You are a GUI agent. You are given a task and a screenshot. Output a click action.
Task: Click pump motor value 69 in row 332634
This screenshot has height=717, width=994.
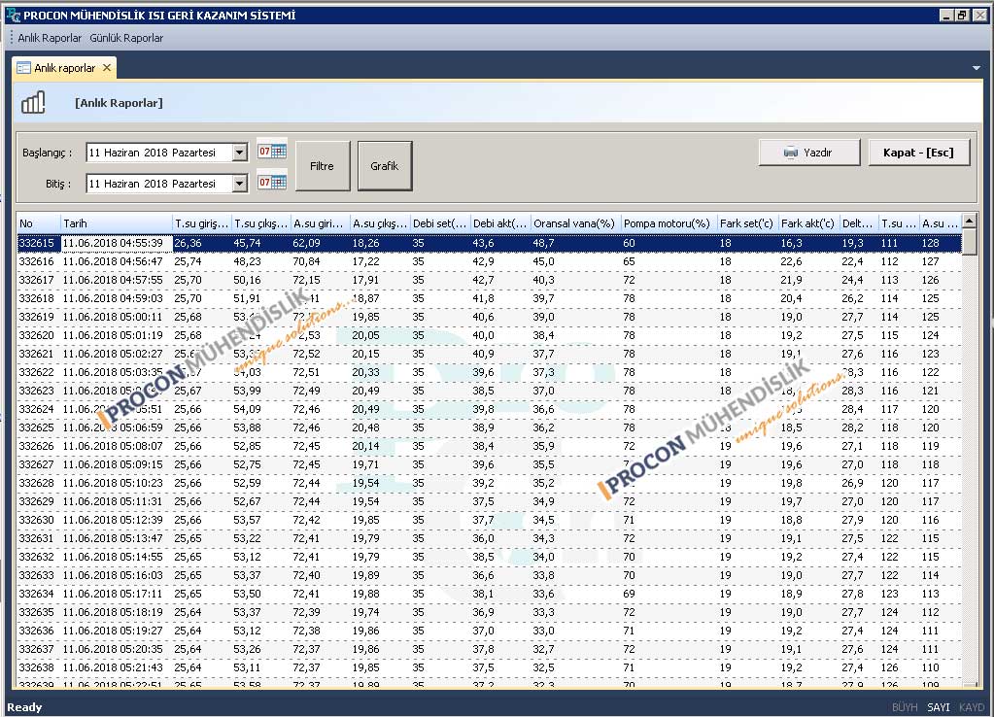coord(629,594)
